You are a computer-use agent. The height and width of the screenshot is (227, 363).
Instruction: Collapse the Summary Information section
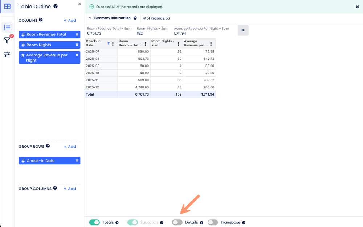[90, 18]
